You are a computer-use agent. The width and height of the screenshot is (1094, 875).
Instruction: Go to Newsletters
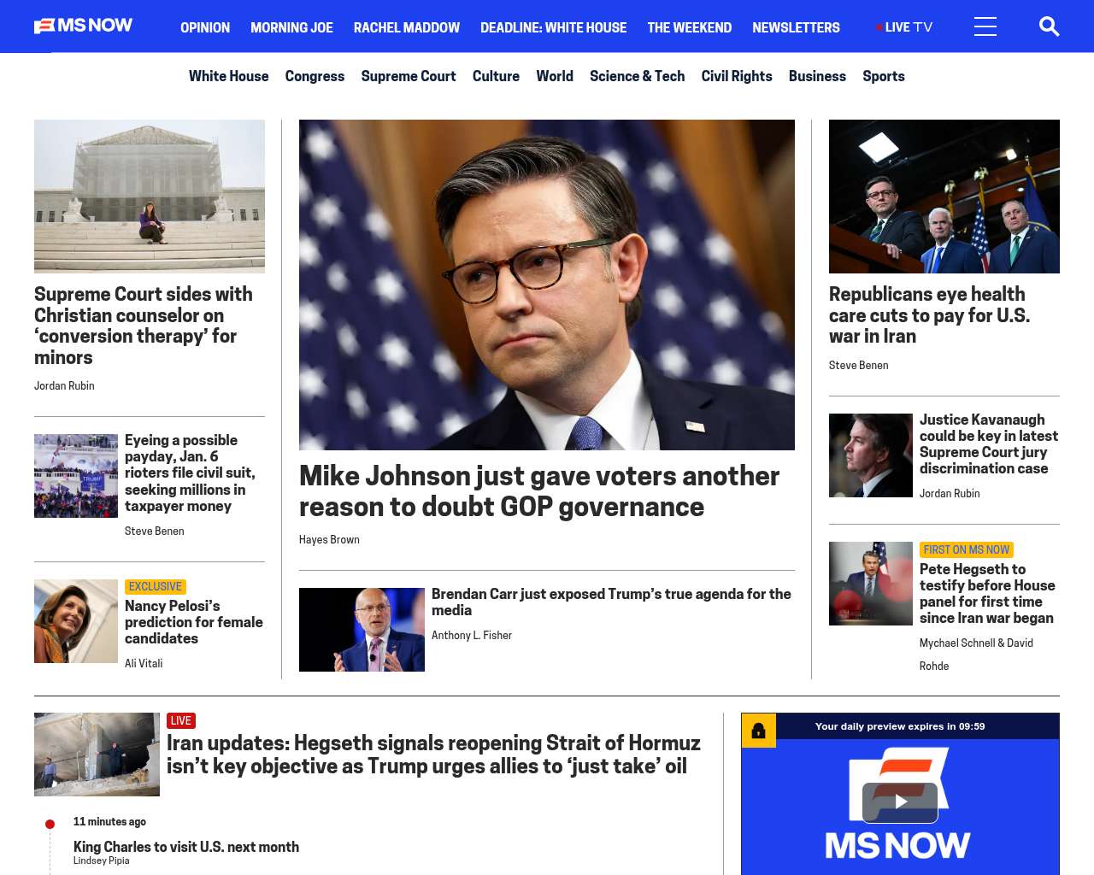click(x=796, y=27)
